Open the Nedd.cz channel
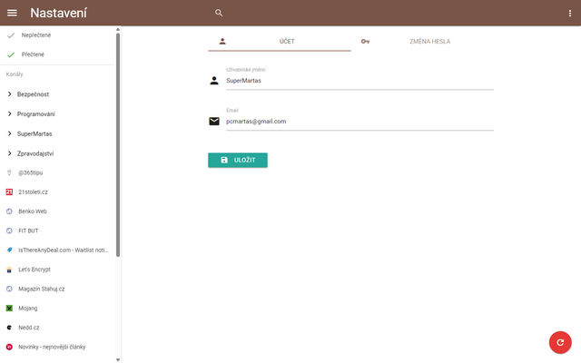Screen dimensions: 581x363 click(58, 328)
